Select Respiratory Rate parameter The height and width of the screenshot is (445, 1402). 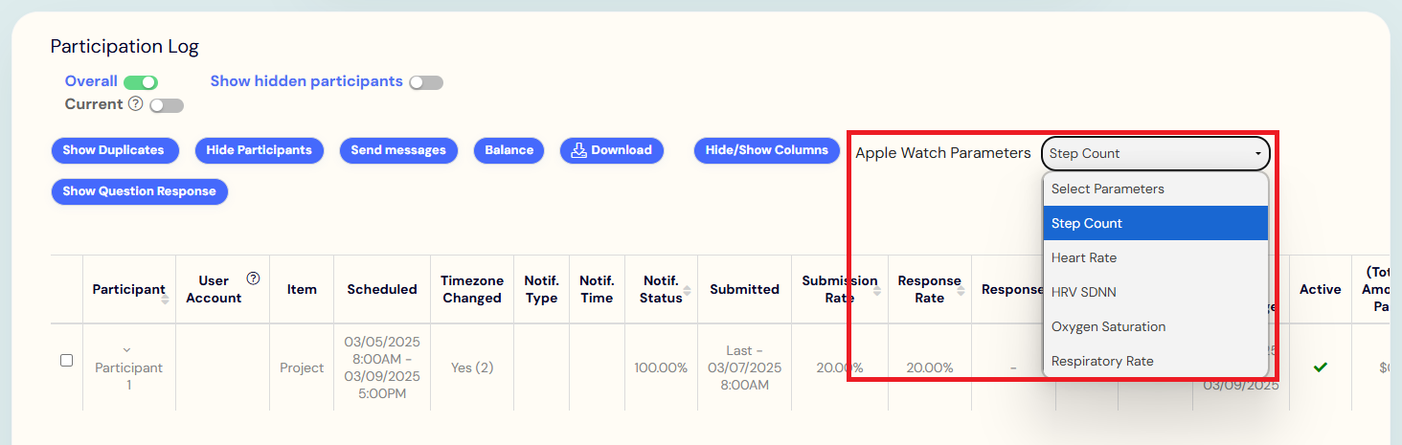[x=1156, y=361]
